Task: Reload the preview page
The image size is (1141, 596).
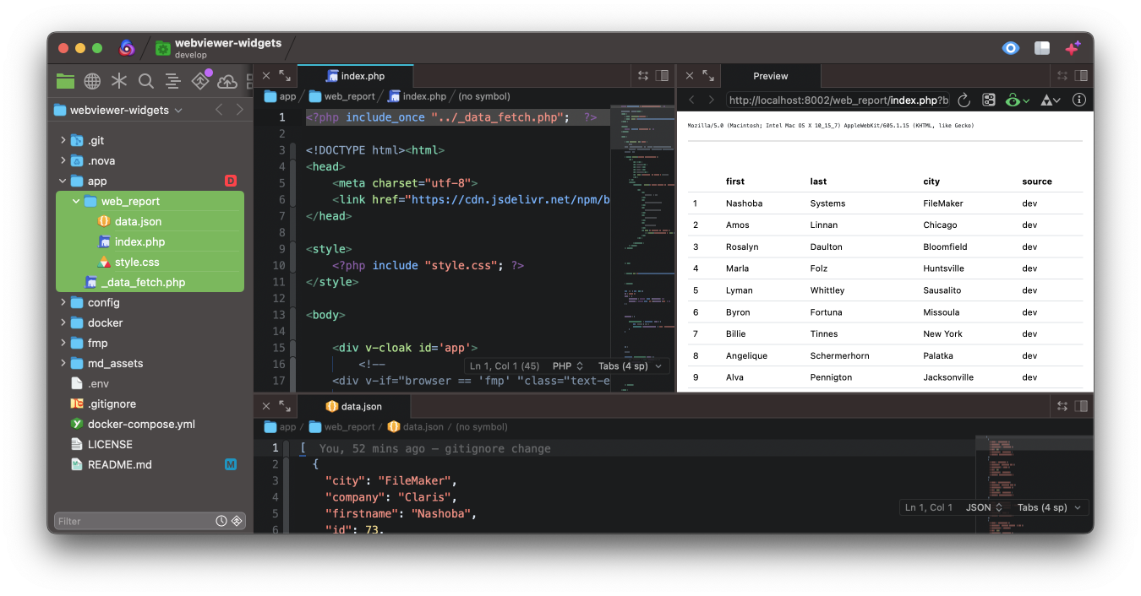Action: click(964, 100)
